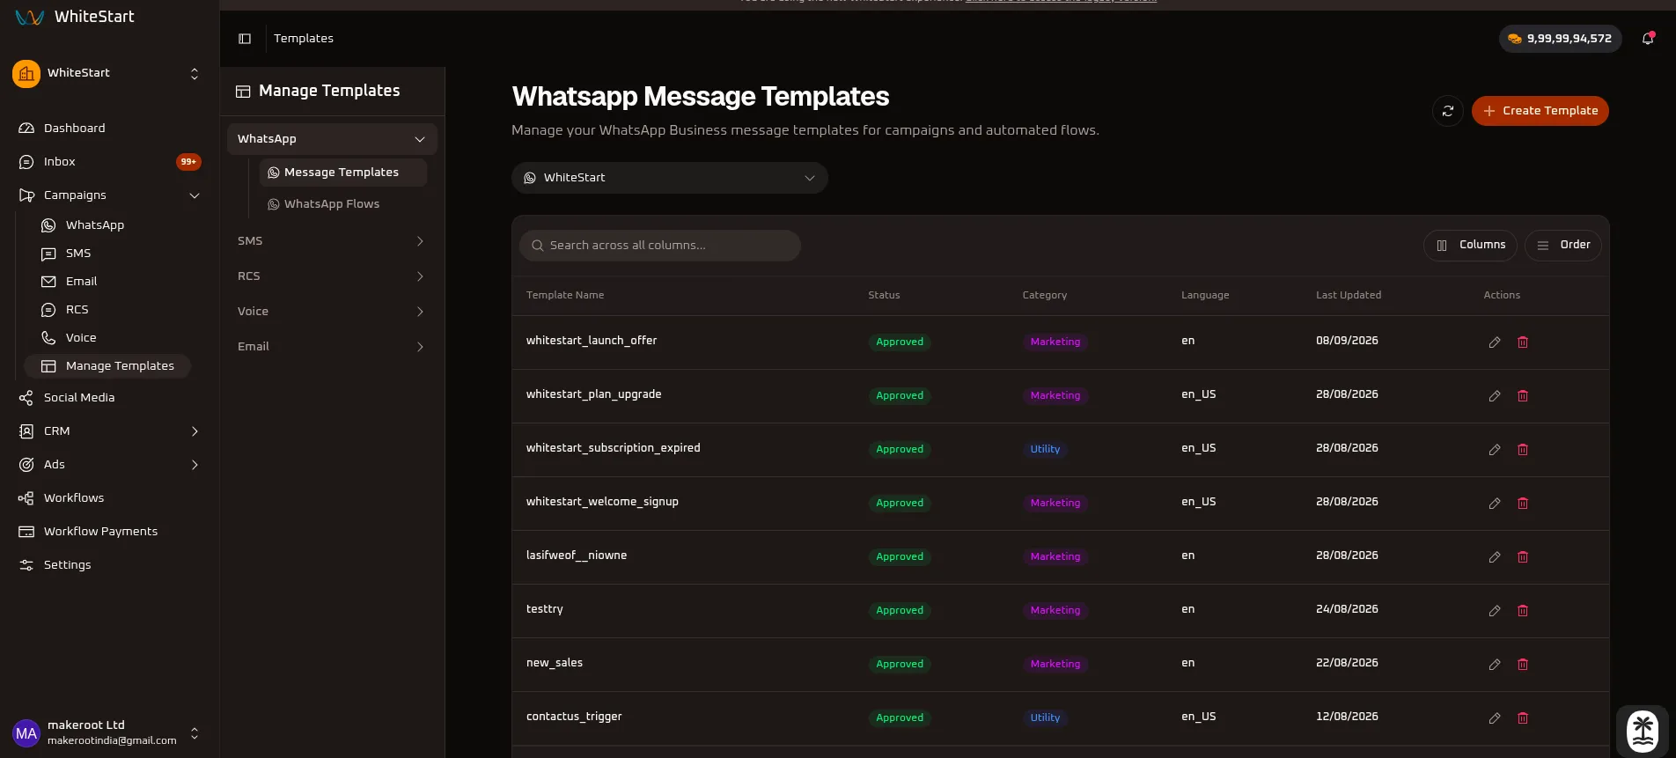Screen dimensions: 1676x758
Task: Open Workflows page
Action: point(109,498)
